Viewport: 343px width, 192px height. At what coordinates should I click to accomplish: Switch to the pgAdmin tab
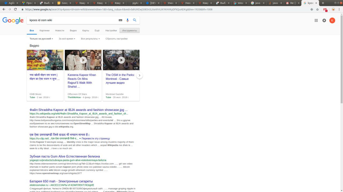click(135, 3)
